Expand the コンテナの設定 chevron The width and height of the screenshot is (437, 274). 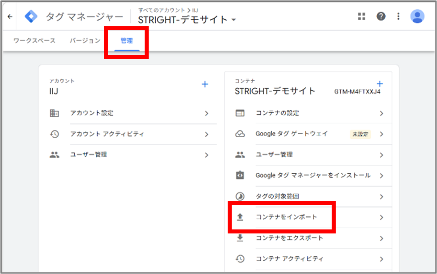pyautogui.click(x=381, y=113)
